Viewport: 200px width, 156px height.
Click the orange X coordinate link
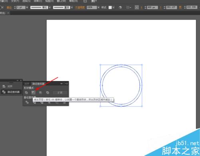(142, 8)
